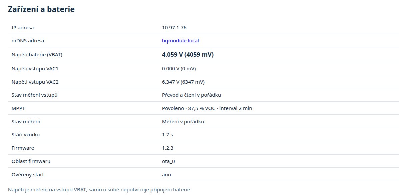The width and height of the screenshot is (399, 196).
Task: Select the firmware version 1.2.3
Action: tap(168, 148)
